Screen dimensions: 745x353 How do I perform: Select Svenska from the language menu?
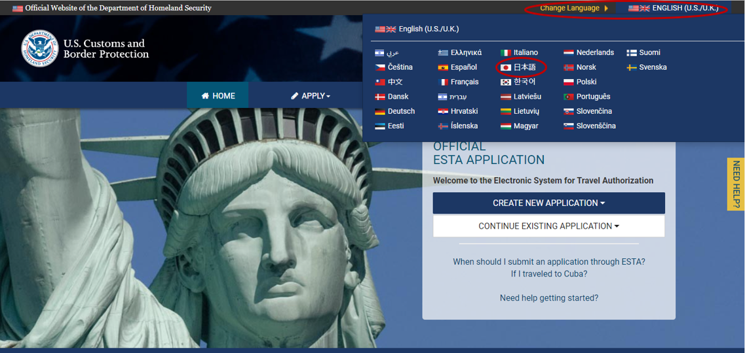pyautogui.click(x=653, y=67)
